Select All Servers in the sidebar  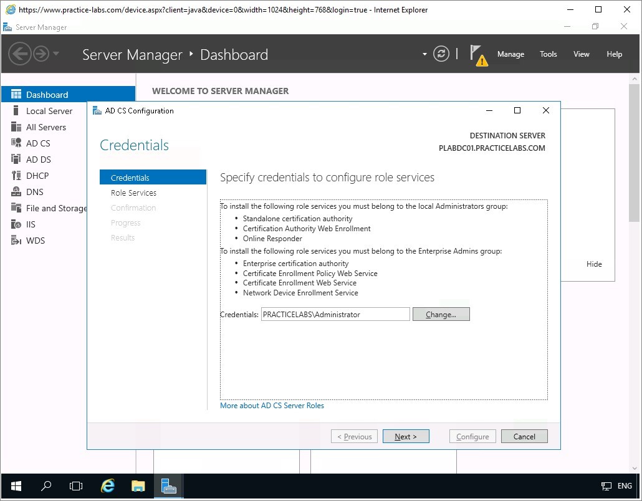click(46, 127)
